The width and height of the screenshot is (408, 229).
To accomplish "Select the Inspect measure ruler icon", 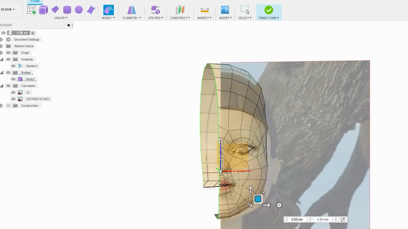I will coord(205,10).
